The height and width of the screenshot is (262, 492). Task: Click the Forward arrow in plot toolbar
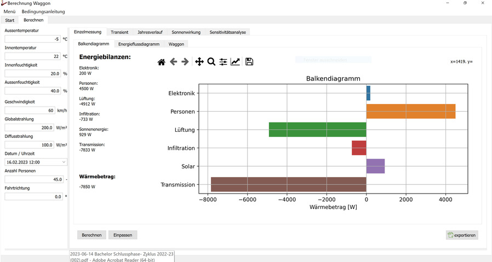click(x=185, y=62)
